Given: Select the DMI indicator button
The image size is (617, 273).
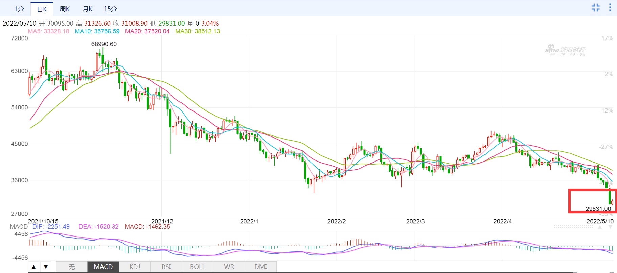Looking at the screenshot, I should point(260,267).
